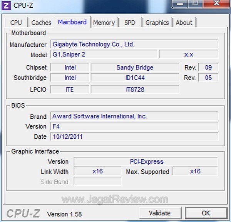
Task: Select the Manufacturer field Gigabyte Technology Co., Ltd.
Action: tap(134, 44)
